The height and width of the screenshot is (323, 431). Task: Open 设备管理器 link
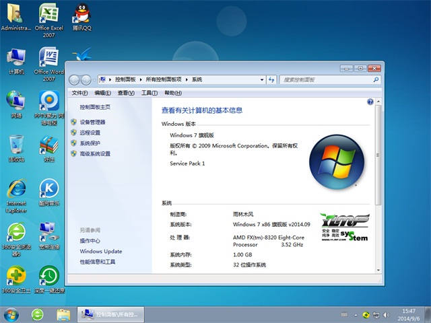pos(92,122)
